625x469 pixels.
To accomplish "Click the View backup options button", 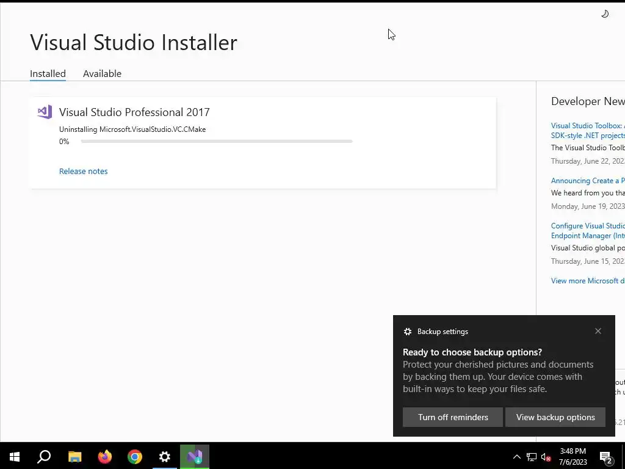I will 555,417.
